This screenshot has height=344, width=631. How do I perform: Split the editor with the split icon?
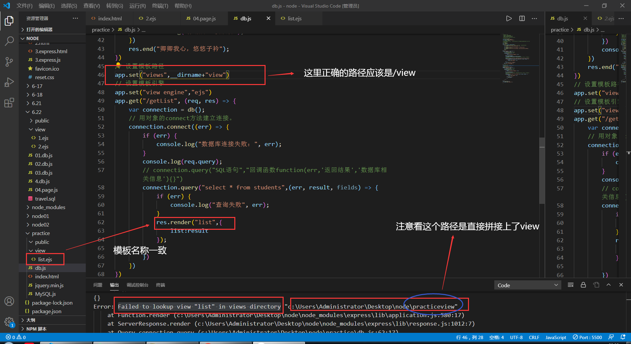click(522, 18)
